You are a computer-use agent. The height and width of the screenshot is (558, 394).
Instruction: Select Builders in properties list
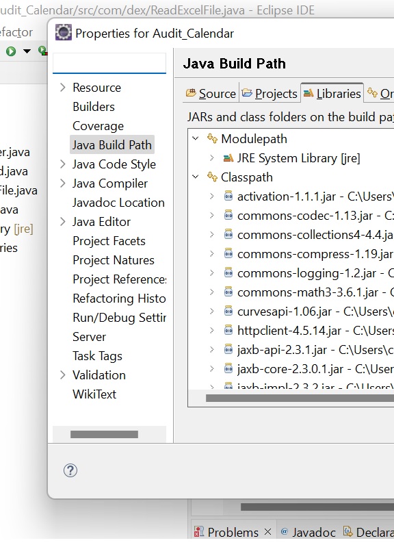coord(94,106)
